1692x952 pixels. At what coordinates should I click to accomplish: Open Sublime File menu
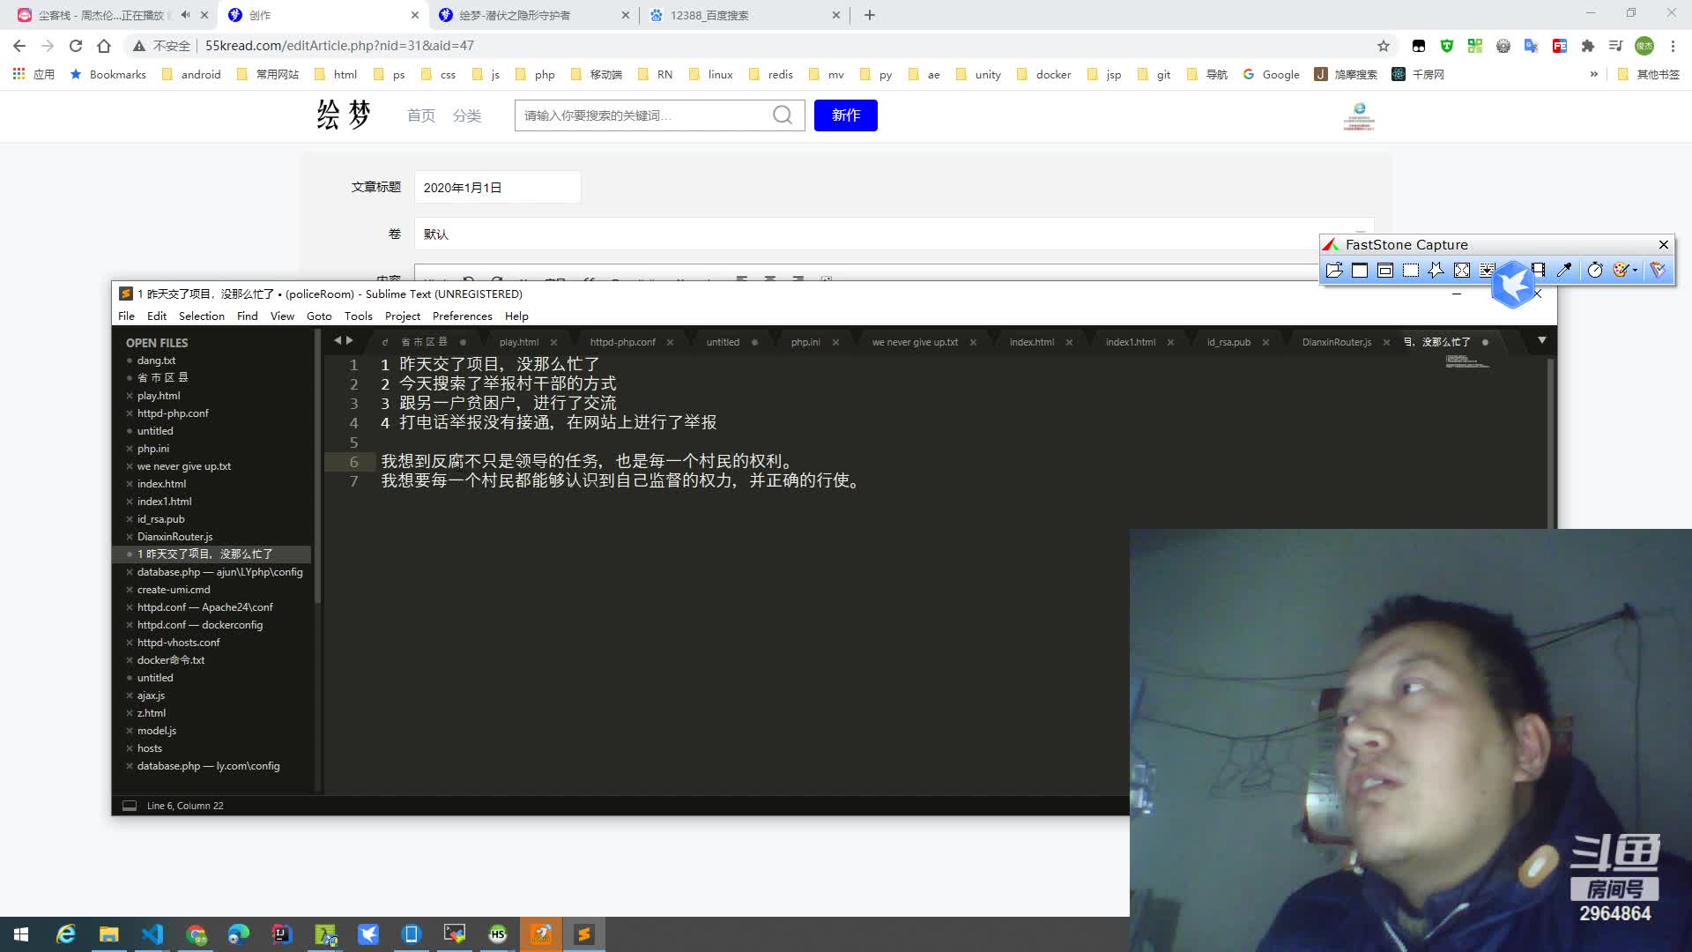(126, 316)
